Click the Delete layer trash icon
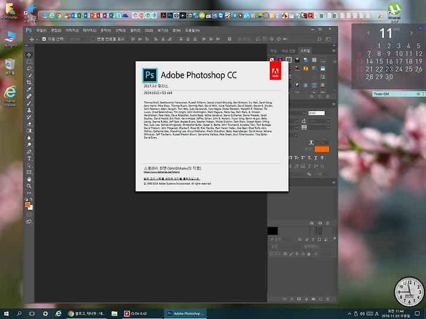The width and height of the screenshot is (426, 319). coord(327,299)
